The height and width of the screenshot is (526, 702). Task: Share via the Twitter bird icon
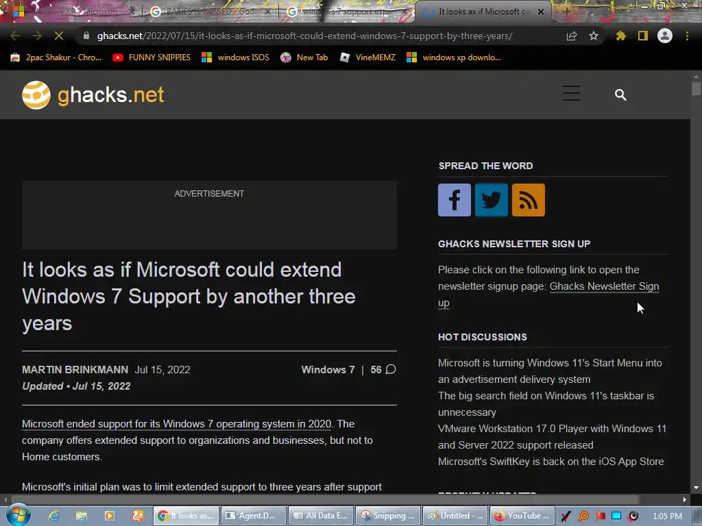click(x=492, y=200)
